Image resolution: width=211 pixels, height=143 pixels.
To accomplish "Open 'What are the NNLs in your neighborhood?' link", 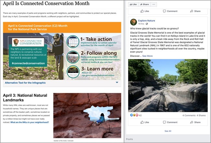I will click(30, 122).
